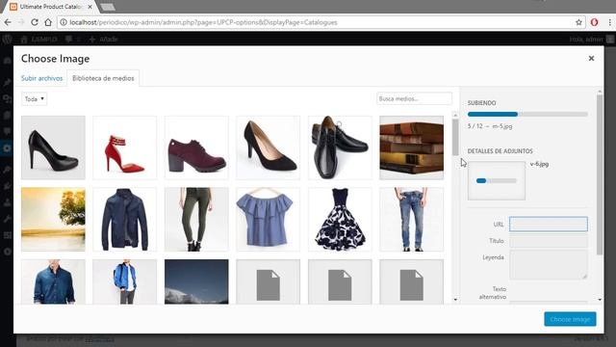Screen dimensions: 616x347
Task: Reload the page with the refresh icon
Action: point(35,22)
